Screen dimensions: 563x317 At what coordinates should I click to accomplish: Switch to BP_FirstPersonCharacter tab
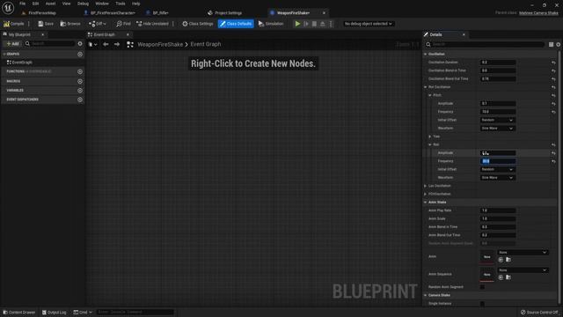point(110,13)
